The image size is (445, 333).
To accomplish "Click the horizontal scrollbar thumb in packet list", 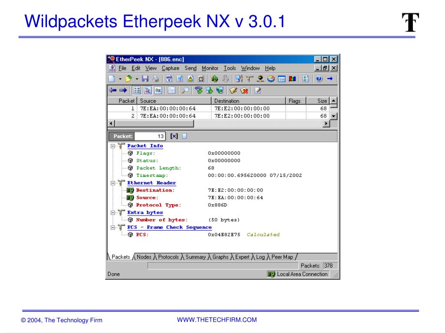I will pos(154,124).
